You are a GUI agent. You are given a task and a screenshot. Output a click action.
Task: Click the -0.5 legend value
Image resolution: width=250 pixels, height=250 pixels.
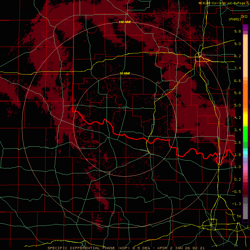coord(236,192)
